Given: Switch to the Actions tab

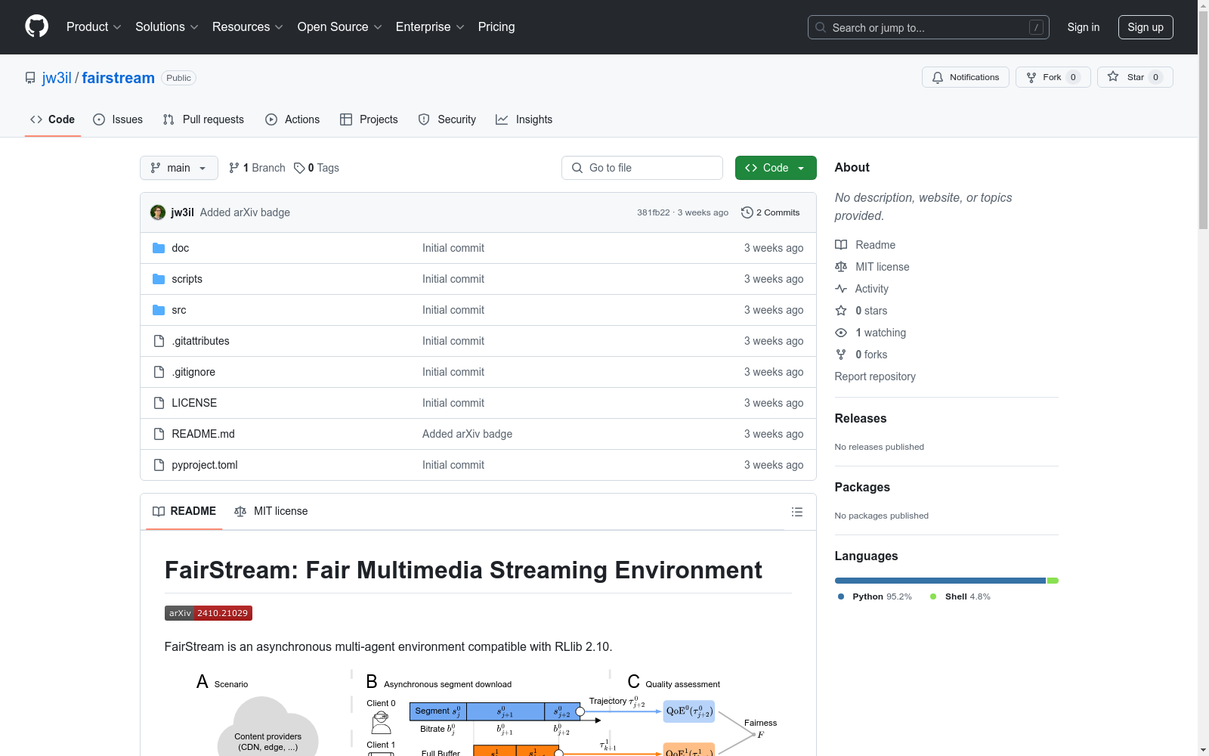Looking at the screenshot, I should point(292,119).
